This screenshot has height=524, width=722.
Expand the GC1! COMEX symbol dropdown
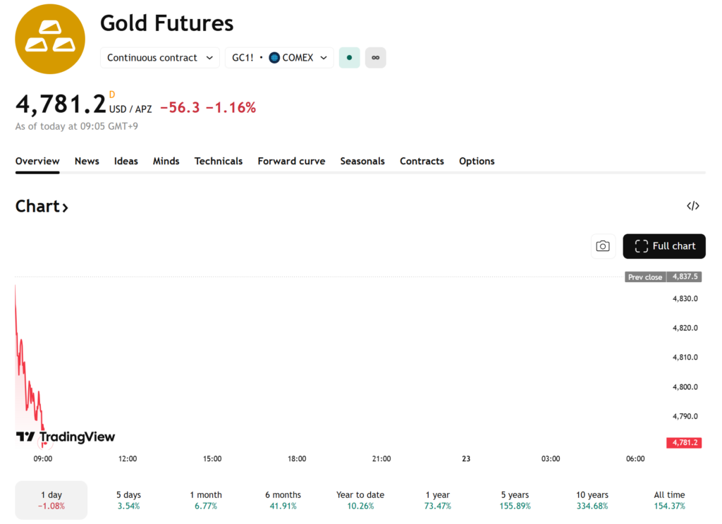[280, 58]
